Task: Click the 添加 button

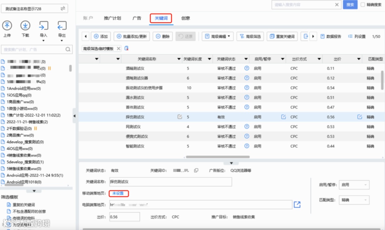Action: (x=101, y=36)
